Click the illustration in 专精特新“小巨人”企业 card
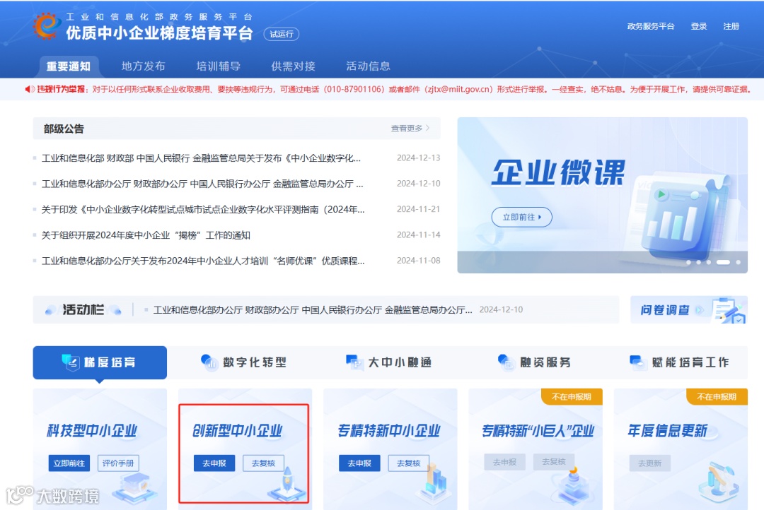The width and height of the screenshot is (764, 510). [x=574, y=486]
